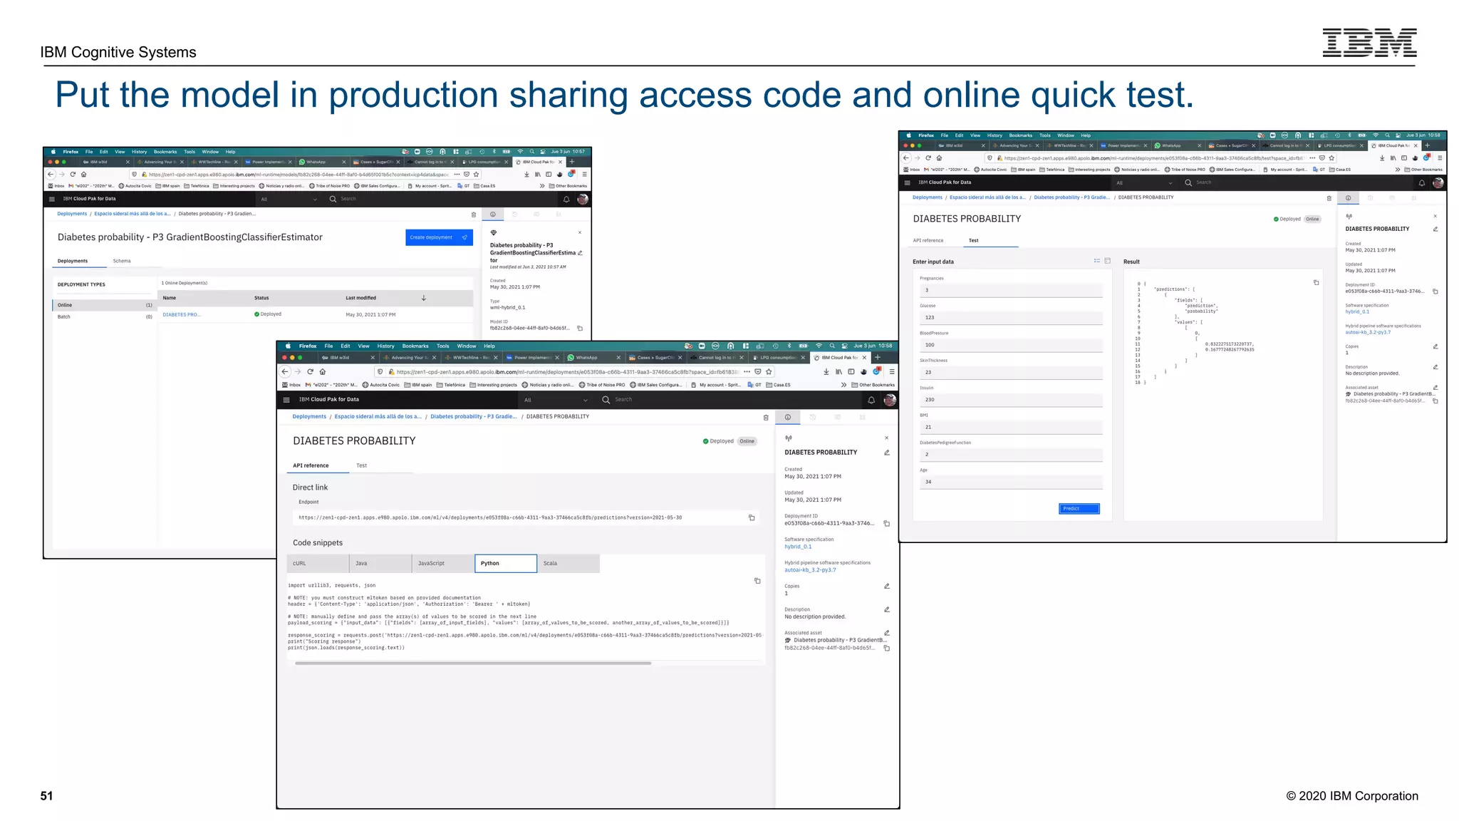Open Bookmarks menu in middle window menubar
The height and width of the screenshot is (821, 1459).
coord(415,346)
